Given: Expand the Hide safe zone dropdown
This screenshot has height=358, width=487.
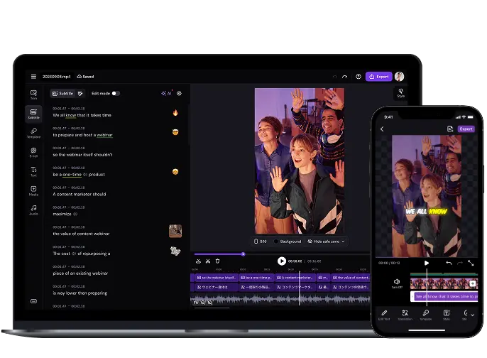Looking at the screenshot, I should 326,242.
